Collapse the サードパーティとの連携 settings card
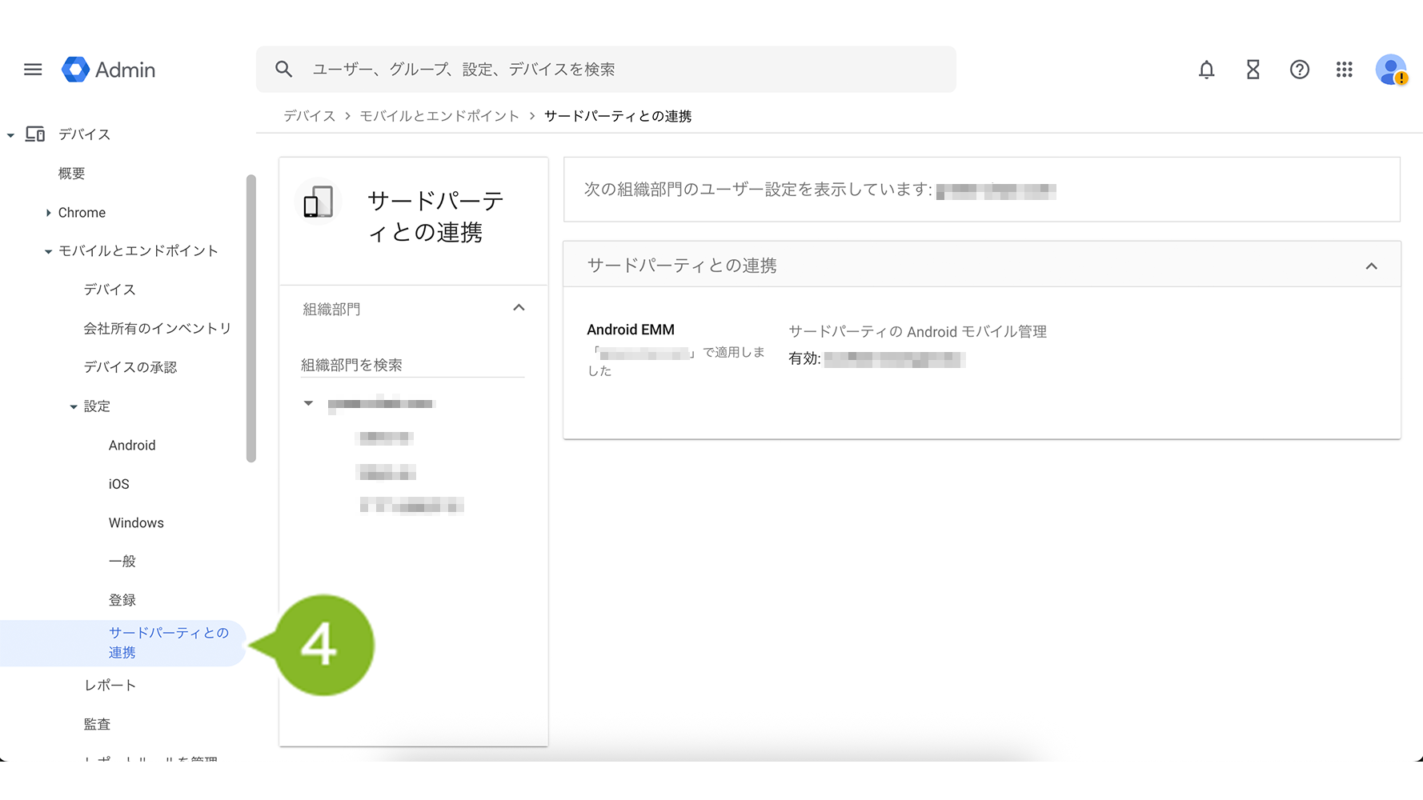Image resolution: width=1423 pixels, height=800 pixels. click(1371, 266)
